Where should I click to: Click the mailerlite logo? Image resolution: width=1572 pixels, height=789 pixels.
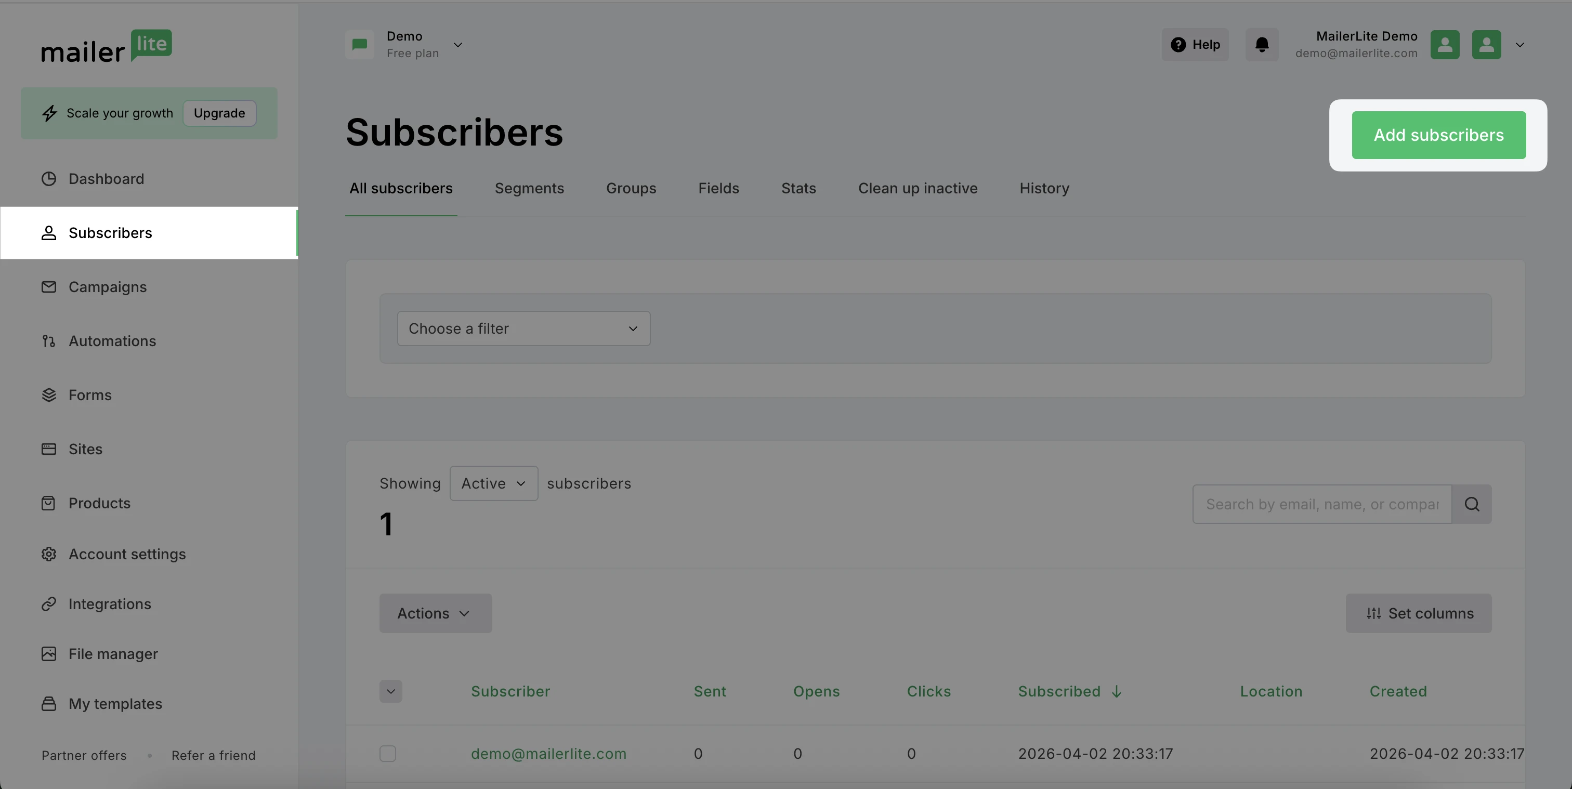pyautogui.click(x=107, y=46)
